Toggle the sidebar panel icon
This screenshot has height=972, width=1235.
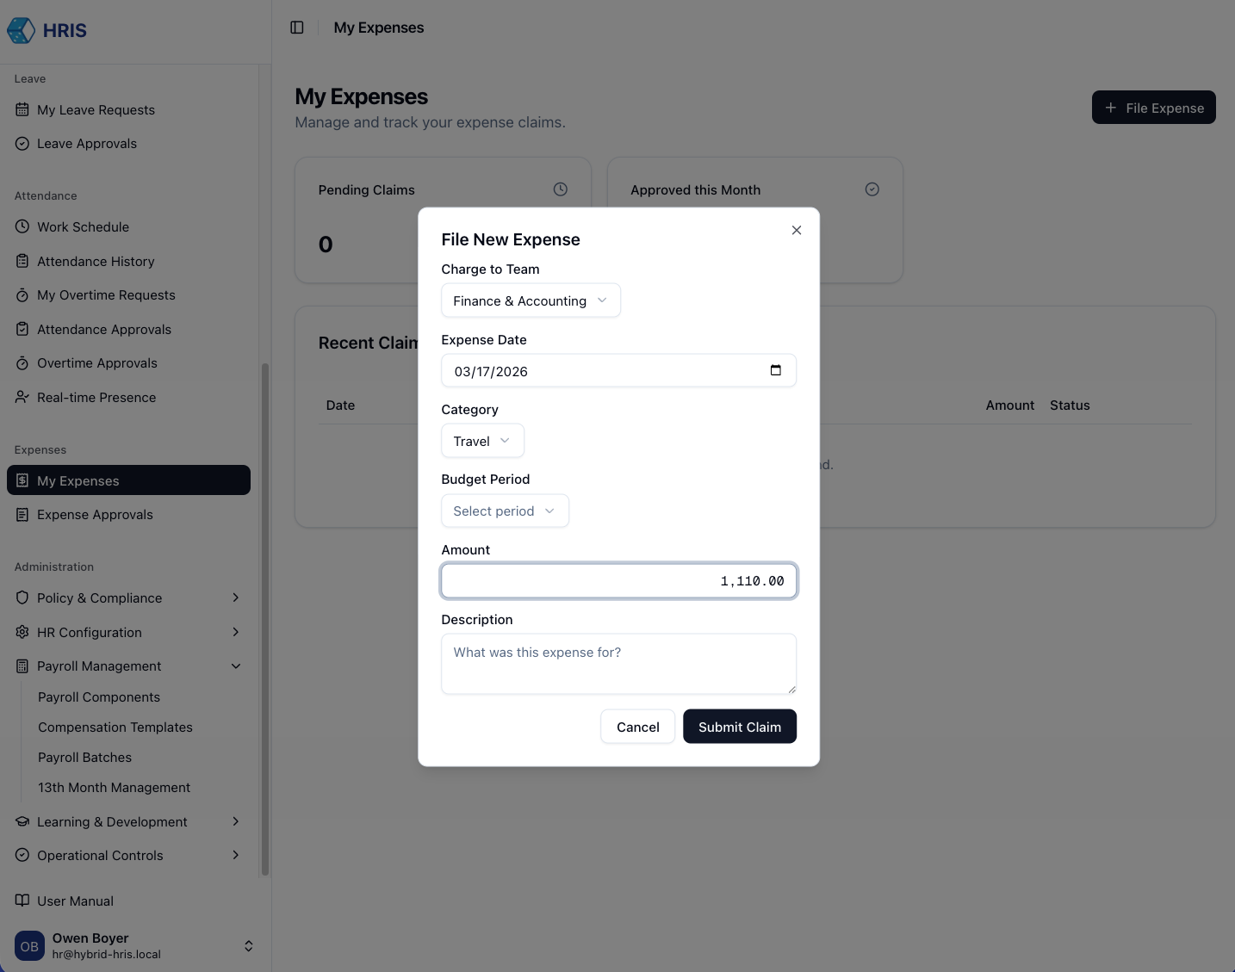[x=297, y=28]
